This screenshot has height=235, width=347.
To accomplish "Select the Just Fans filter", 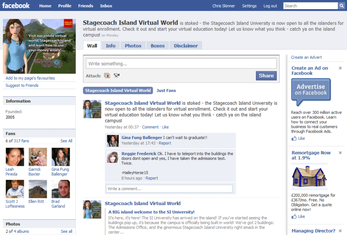I will point(166,90).
